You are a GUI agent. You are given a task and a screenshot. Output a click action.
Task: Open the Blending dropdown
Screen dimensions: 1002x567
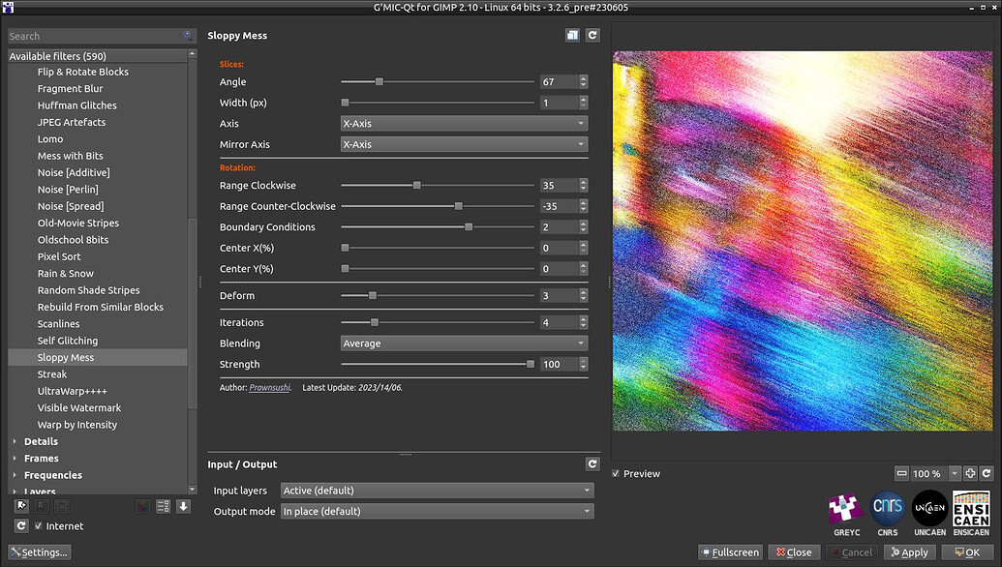pyautogui.click(x=463, y=343)
